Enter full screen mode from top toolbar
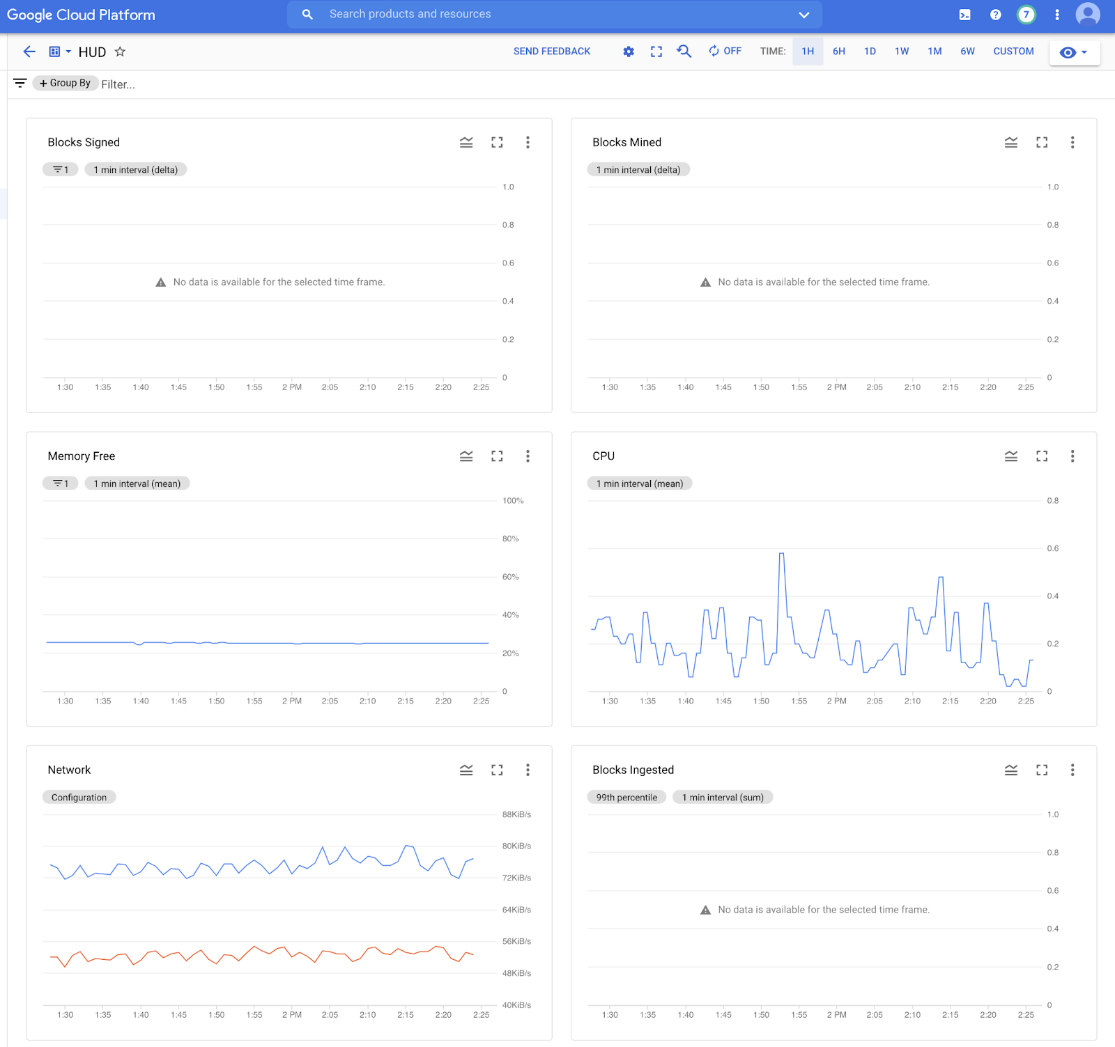Screen dimensions: 1115x1047 (x=656, y=52)
